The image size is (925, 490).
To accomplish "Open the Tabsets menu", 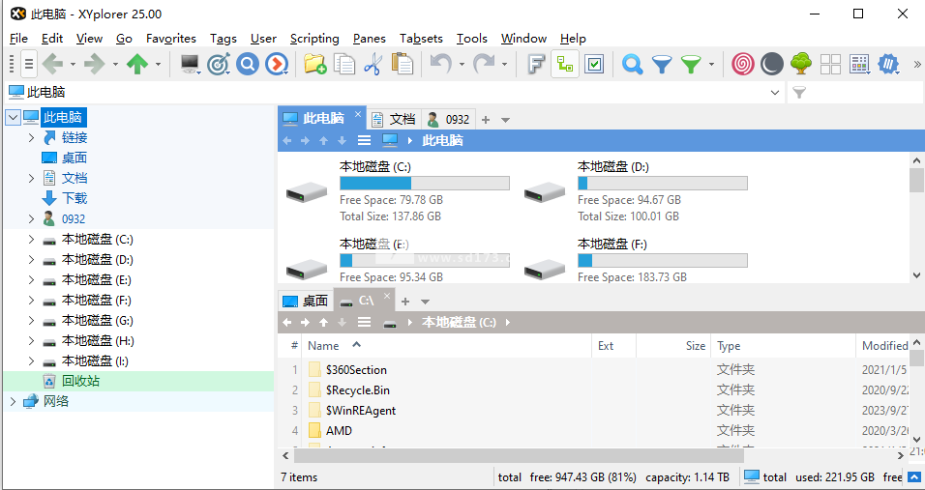I will tap(421, 39).
